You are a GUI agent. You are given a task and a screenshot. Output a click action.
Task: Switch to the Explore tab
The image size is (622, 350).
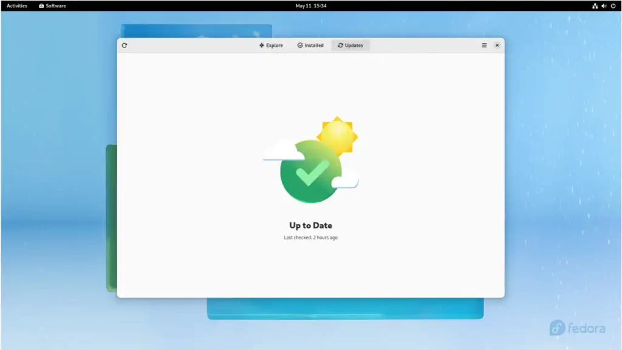point(271,46)
